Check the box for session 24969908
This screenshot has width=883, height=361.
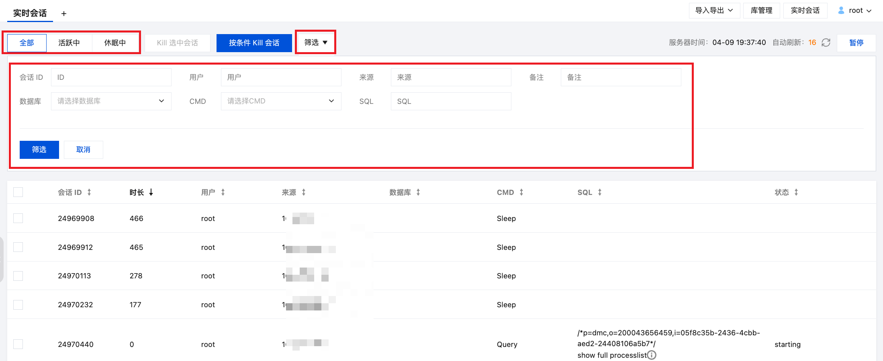18,218
